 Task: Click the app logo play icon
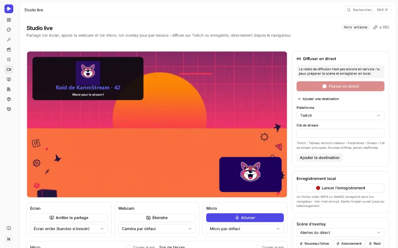(x=9, y=9)
